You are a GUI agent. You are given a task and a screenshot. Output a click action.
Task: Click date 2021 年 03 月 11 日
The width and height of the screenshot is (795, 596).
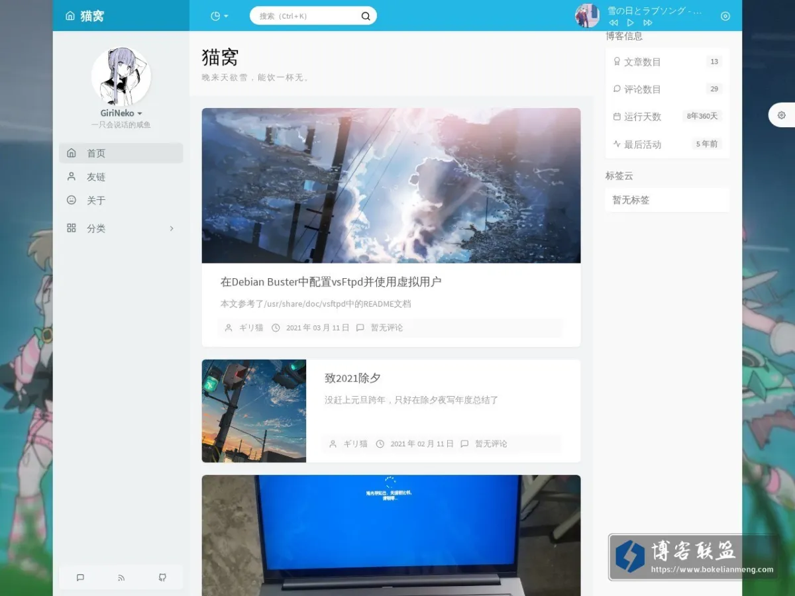tap(317, 328)
